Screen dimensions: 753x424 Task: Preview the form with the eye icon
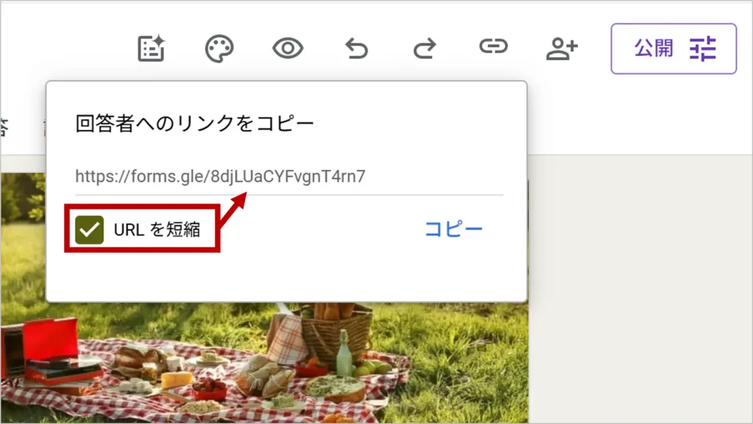[288, 48]
